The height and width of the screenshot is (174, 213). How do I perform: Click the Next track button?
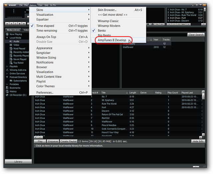(x=24, y=24)
